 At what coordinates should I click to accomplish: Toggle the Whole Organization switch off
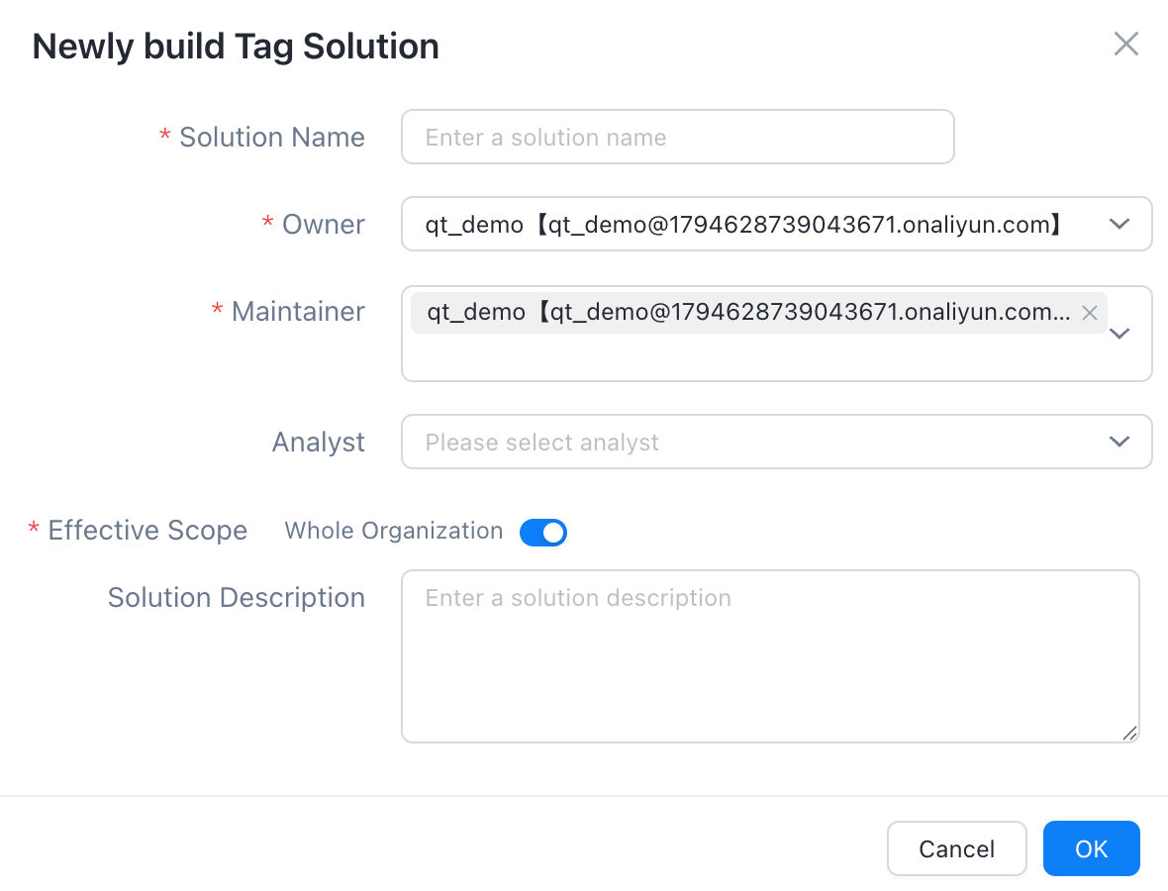543,532
